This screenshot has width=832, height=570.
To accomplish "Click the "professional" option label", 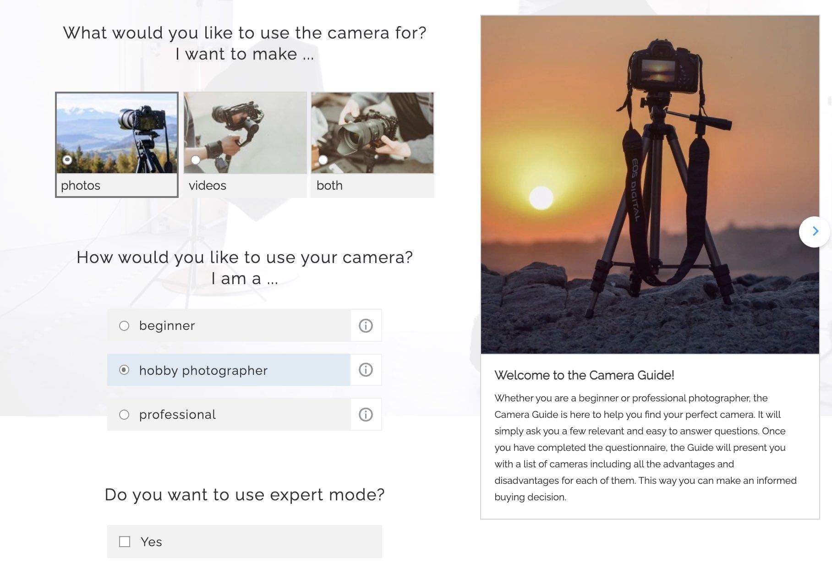I will coord(177,415).
